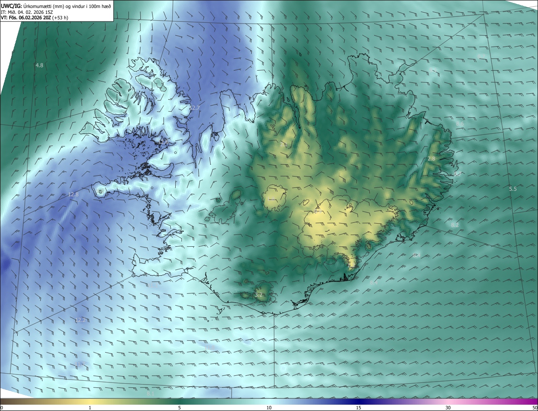Viewport: 538px width, 411px height.
Task: Click the 8.1 value label near the bottom edge
Action: click(150, 393)
